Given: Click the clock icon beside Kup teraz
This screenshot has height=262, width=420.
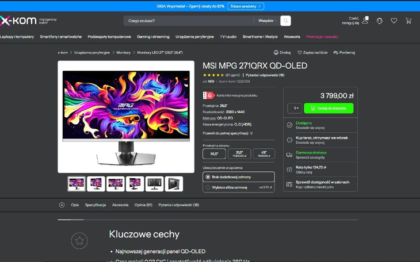Looking at the screenshot, I should point(289,140).
